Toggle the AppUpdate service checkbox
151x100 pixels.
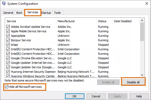(8, 36)
